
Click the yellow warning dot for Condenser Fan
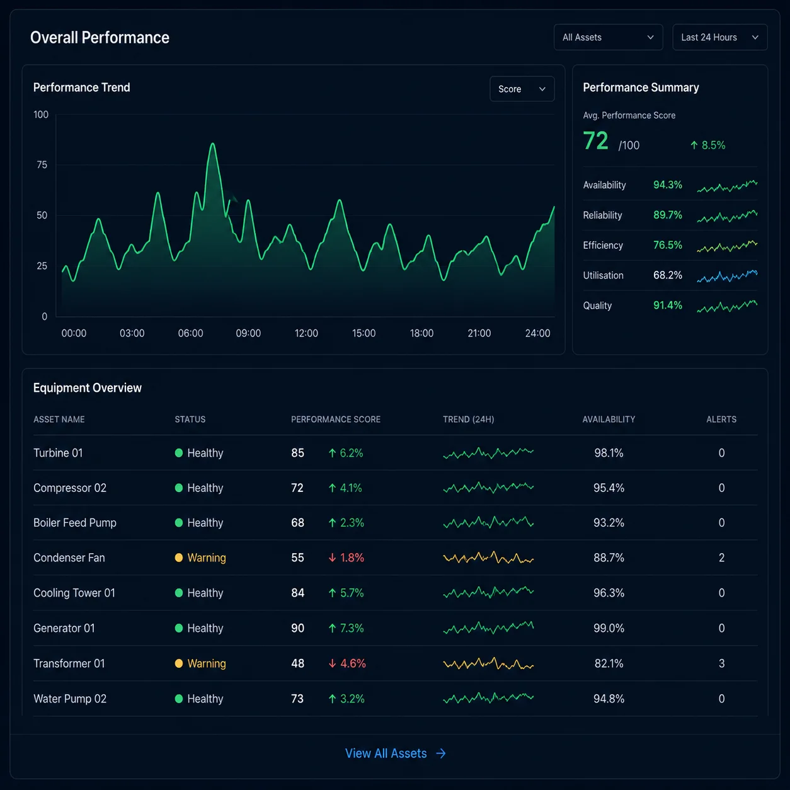pyautogui.click(x=179, y=558)
